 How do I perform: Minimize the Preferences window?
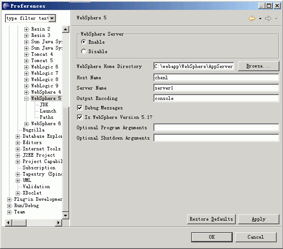click(261, 5)
